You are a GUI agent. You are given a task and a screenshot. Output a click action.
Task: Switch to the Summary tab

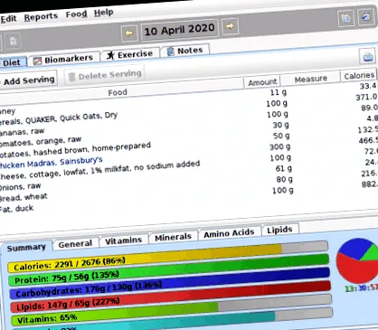click(26, 248)
